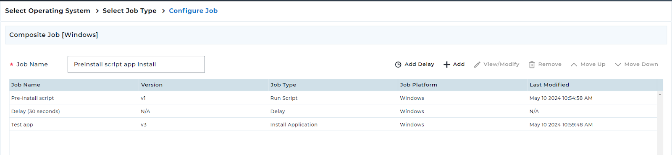Click the Composite Job [Windows] heading
Image resolution: width=672 pixels, height=155 pixels.
54,35
